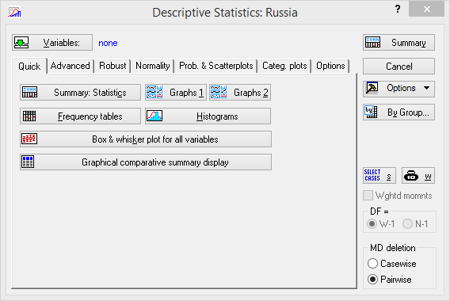Close the Descriptive Statistics window
The height and width of the screenshot is (301, 450).
click(426, 9)
